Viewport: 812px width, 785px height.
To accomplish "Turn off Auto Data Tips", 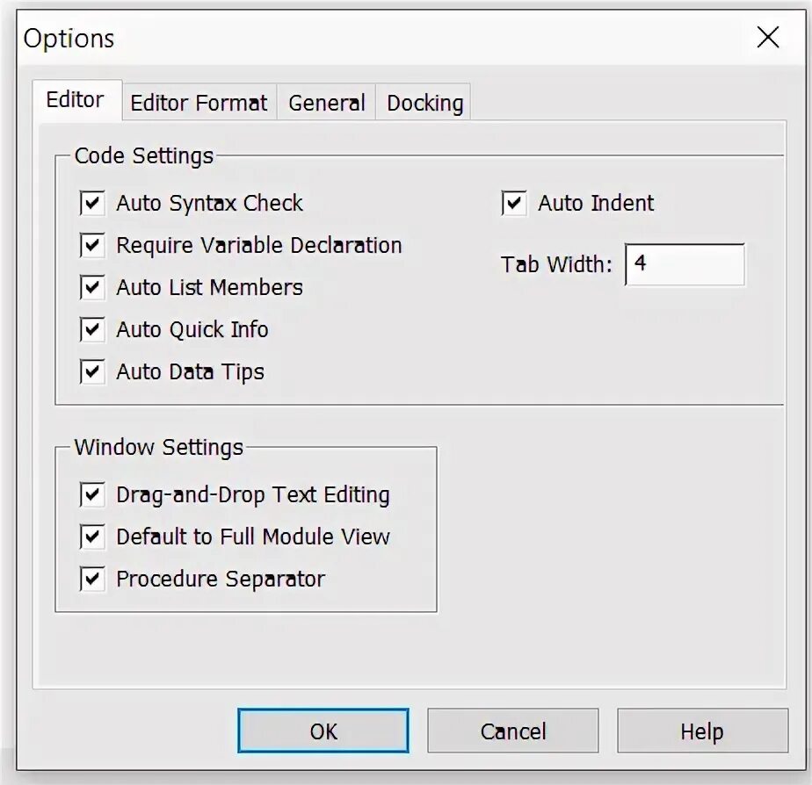I will click(x=92, y=371).
